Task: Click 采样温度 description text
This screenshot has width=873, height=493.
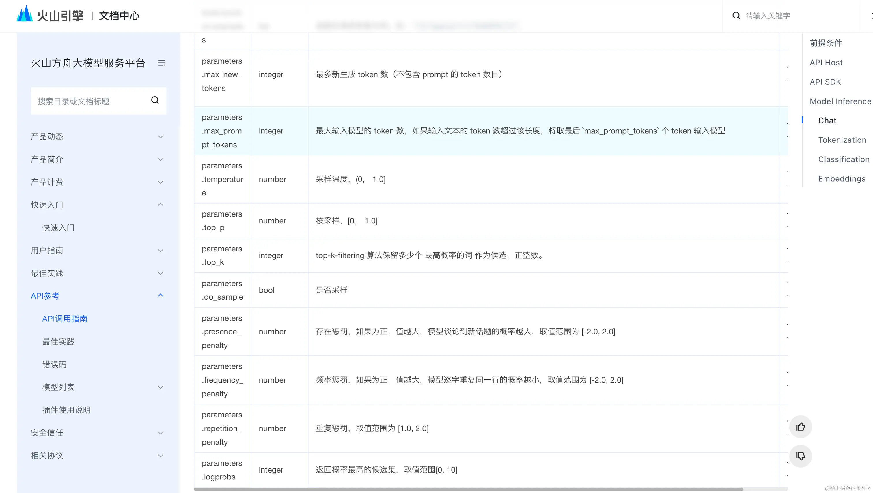Action: pyautogui.click(x=350, y=179)
